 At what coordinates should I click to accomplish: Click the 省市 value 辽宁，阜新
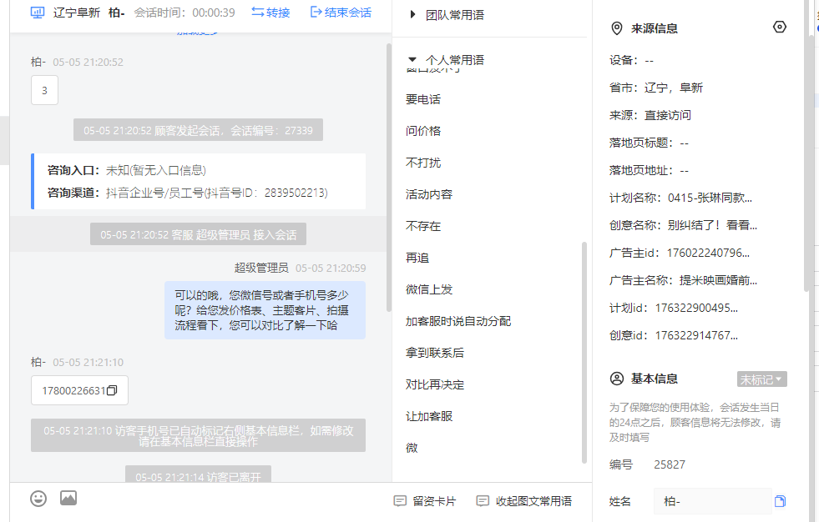[674, 88]
